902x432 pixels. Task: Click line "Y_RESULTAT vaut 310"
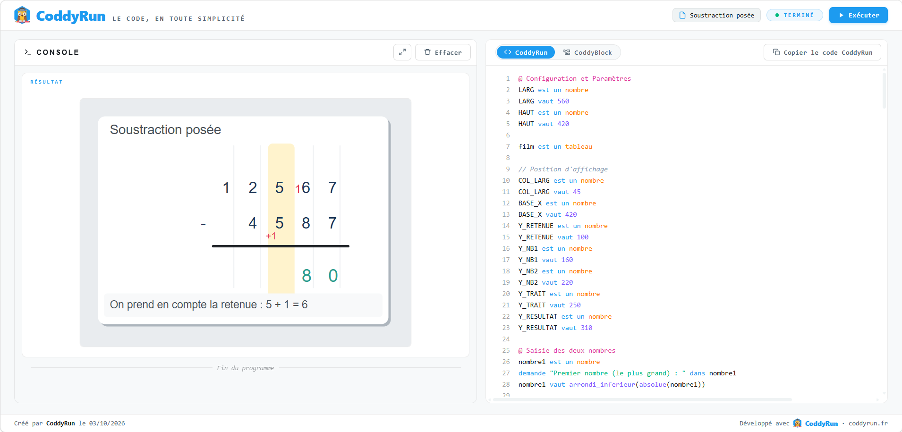[555, 328]
